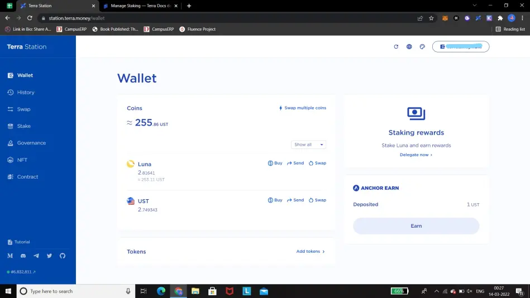Screen dimensions: 530x298
Task: Open History in the sidebar
Action: 21,92
